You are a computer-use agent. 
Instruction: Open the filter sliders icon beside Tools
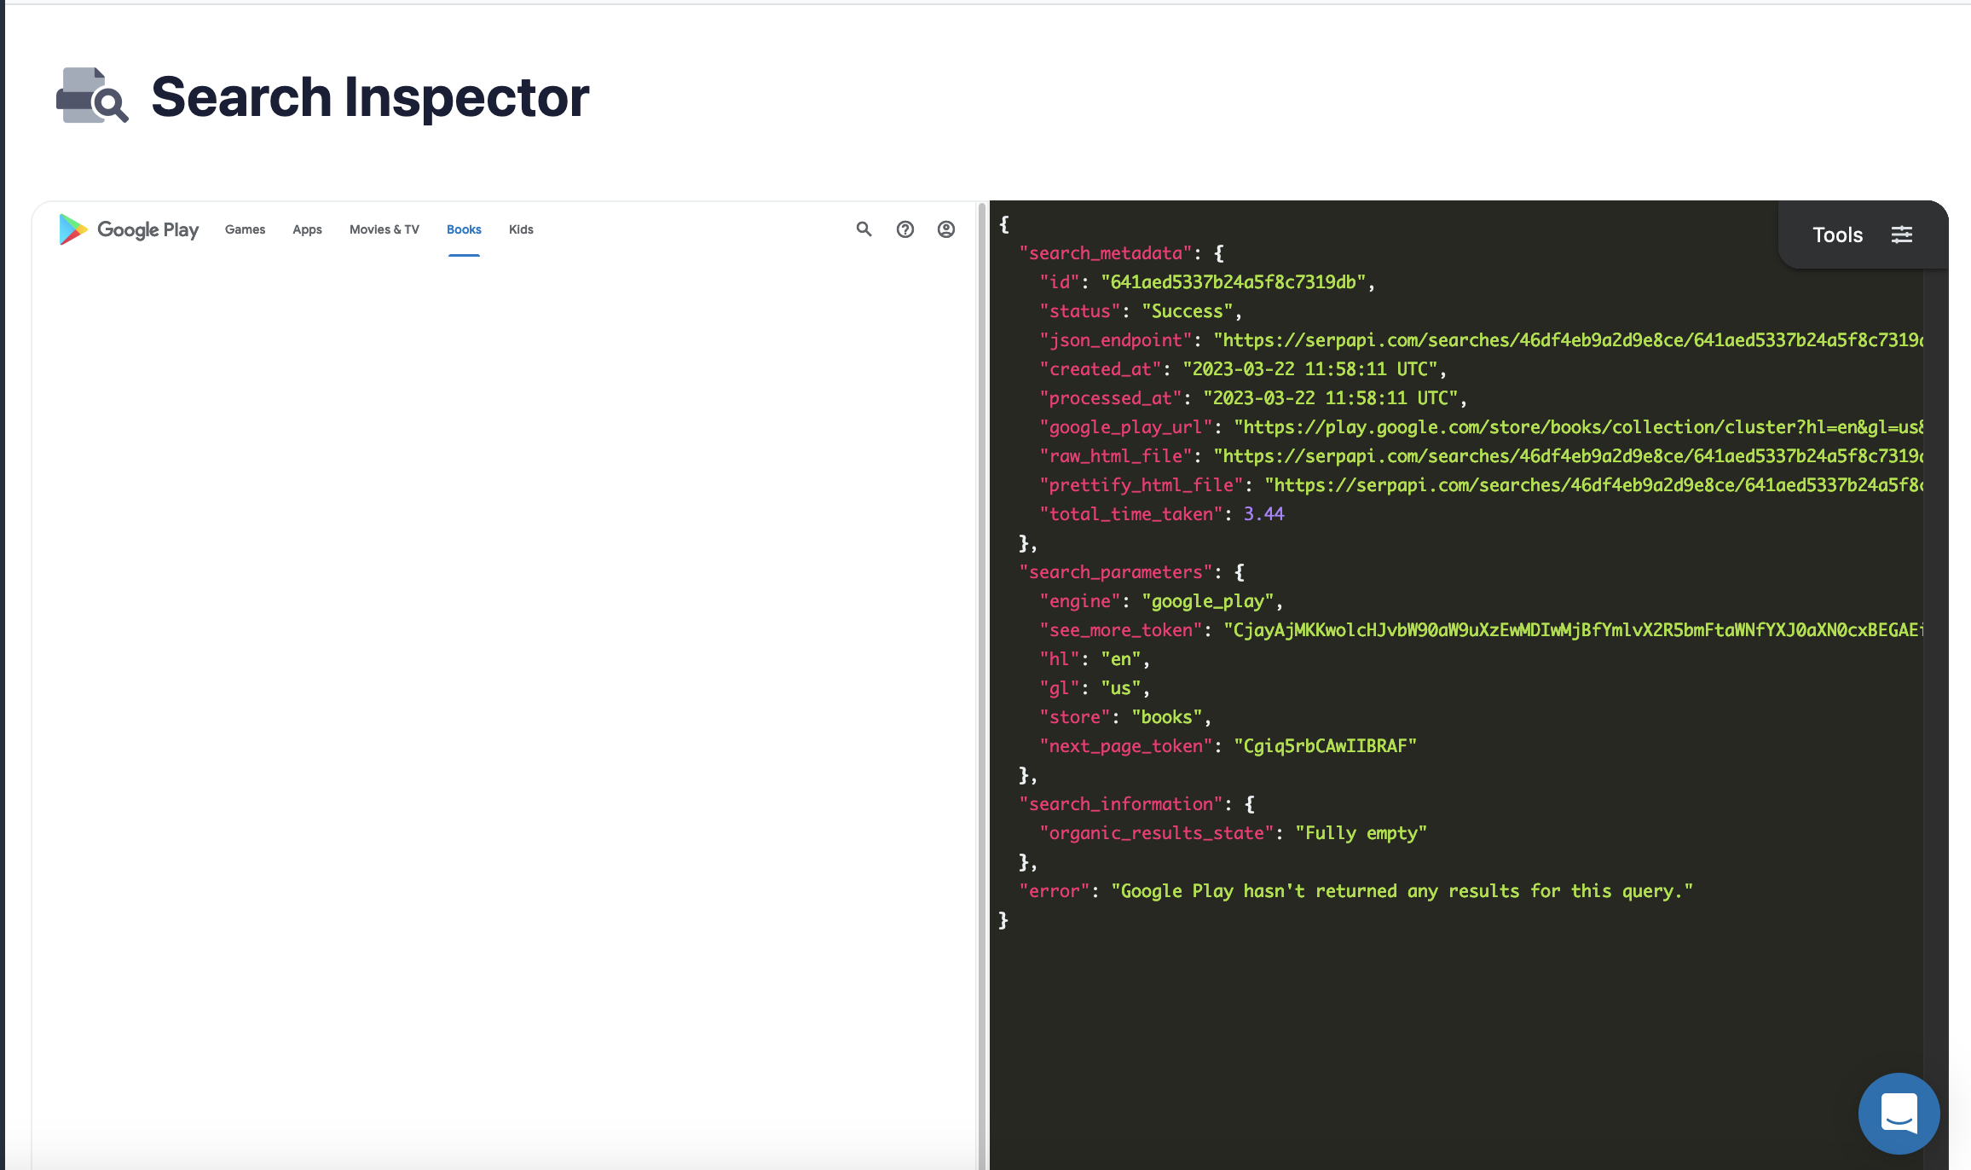(1902, 235)
